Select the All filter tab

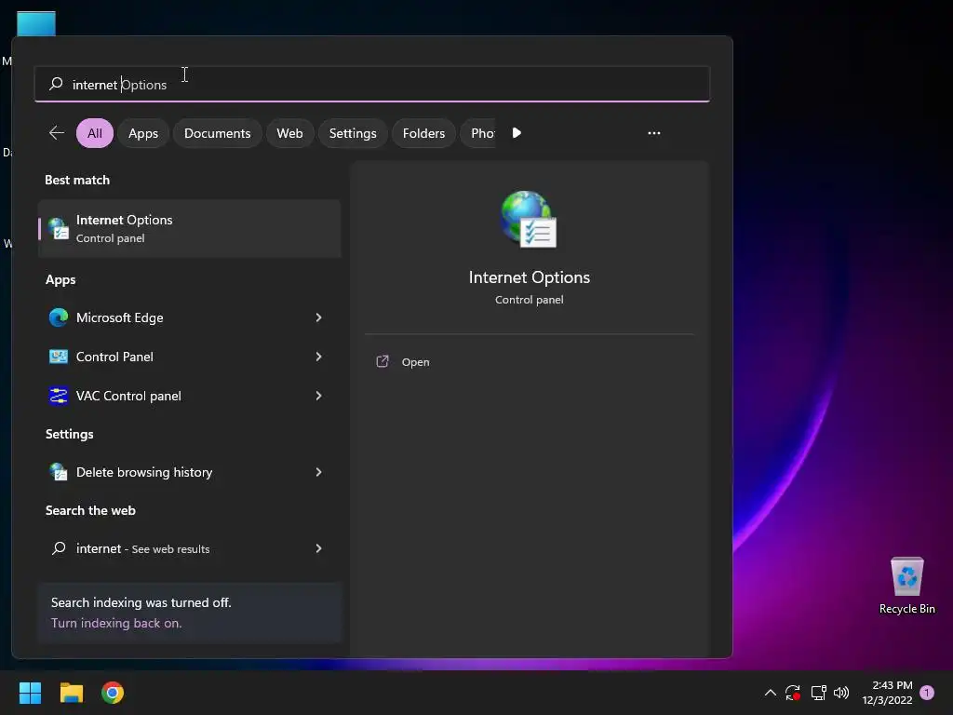pyautogui.click(x=95, y=133)
